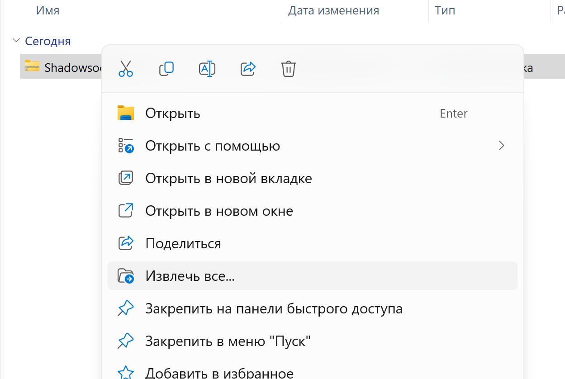Select Извлечь все... menu entry

pyautogui.click(x=190, y=276)
